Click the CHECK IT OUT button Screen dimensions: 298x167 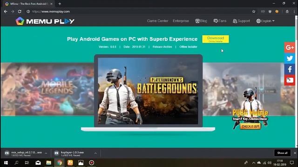coord(251,126)
